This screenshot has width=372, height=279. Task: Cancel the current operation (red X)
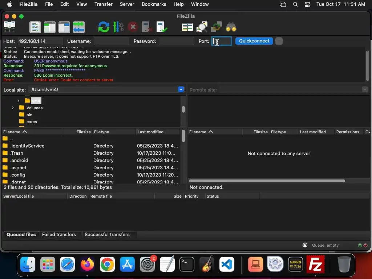[x=133, y=27]
